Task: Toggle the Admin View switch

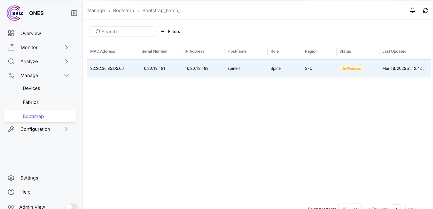Action: pyautogui.click(x=71, y=207)
